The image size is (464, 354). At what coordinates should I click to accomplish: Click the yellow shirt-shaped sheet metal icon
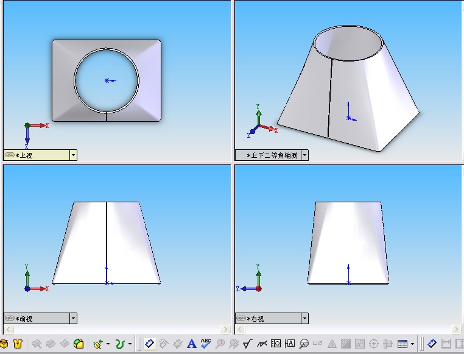click(18, 344)
